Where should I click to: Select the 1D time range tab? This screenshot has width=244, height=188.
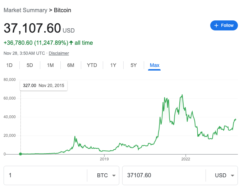(x=10, y=65)
